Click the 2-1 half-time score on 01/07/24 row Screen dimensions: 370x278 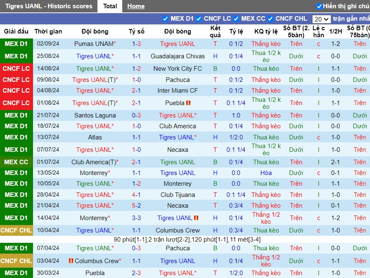336,162
